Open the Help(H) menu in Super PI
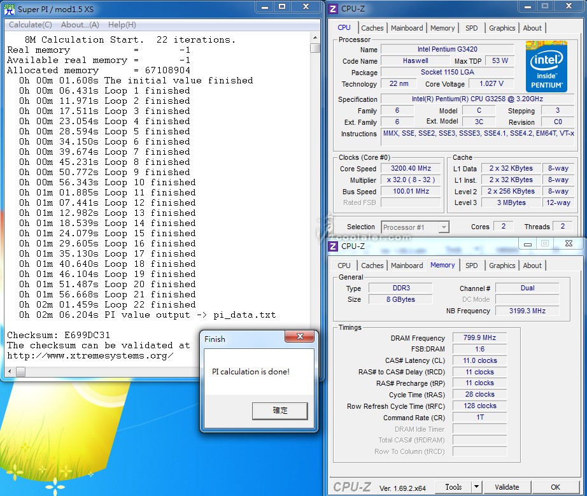The width and height of the screenshot is (587, 496). [122, 25]
